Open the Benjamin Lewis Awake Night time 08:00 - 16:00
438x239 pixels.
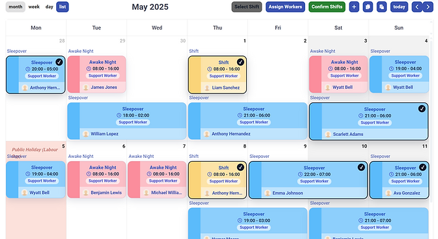[105, 174]
